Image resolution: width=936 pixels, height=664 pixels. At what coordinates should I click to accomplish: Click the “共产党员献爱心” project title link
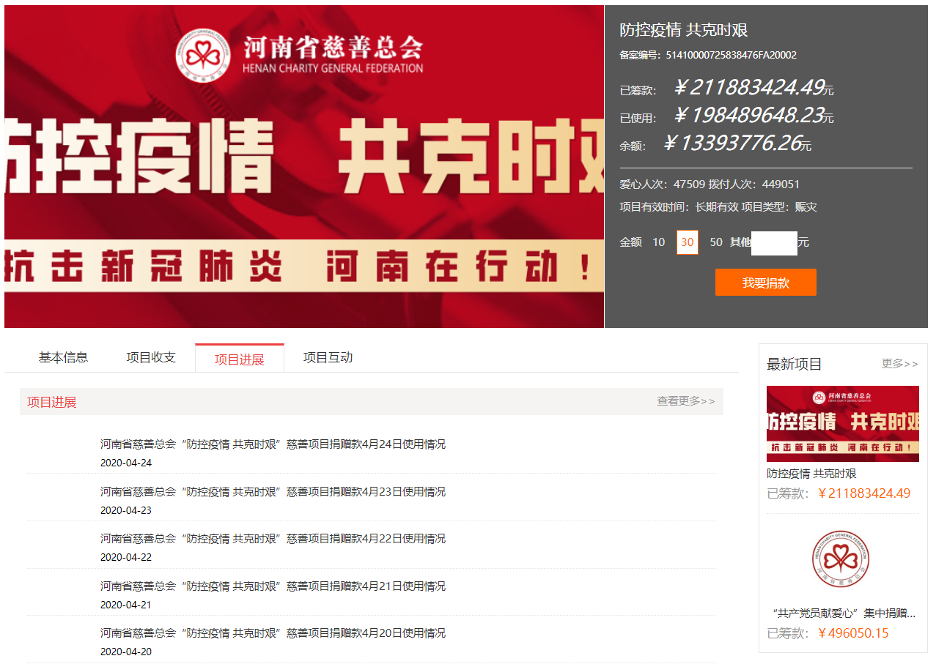coord(842,613)
